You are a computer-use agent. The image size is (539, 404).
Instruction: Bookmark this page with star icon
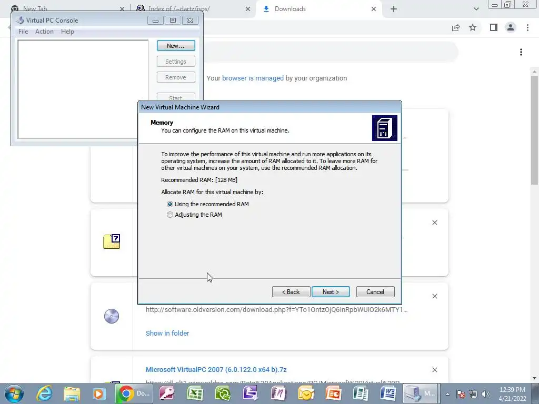[473, 27]
